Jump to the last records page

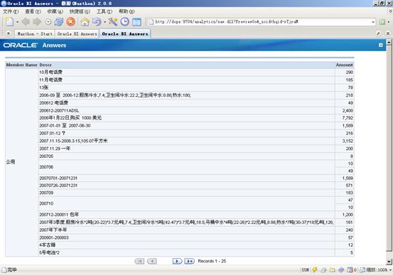(x=190, y=261)
